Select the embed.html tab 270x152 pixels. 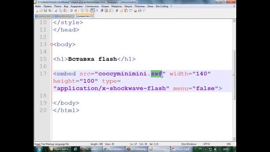click(84, 16)
